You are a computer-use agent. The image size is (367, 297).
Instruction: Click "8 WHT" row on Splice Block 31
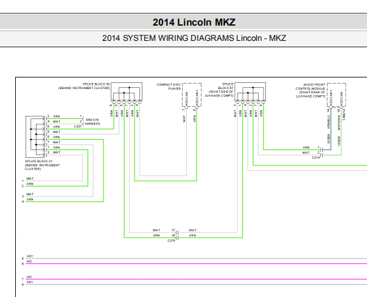coord(54,132)
